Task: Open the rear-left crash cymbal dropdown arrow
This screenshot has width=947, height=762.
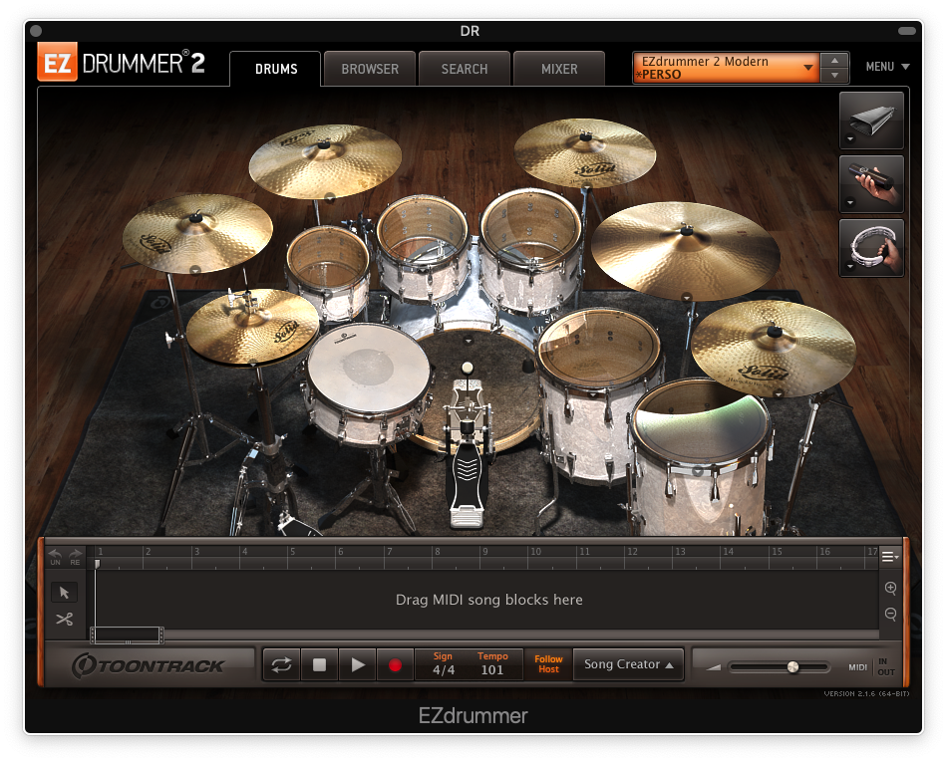Action: (330, 196)
